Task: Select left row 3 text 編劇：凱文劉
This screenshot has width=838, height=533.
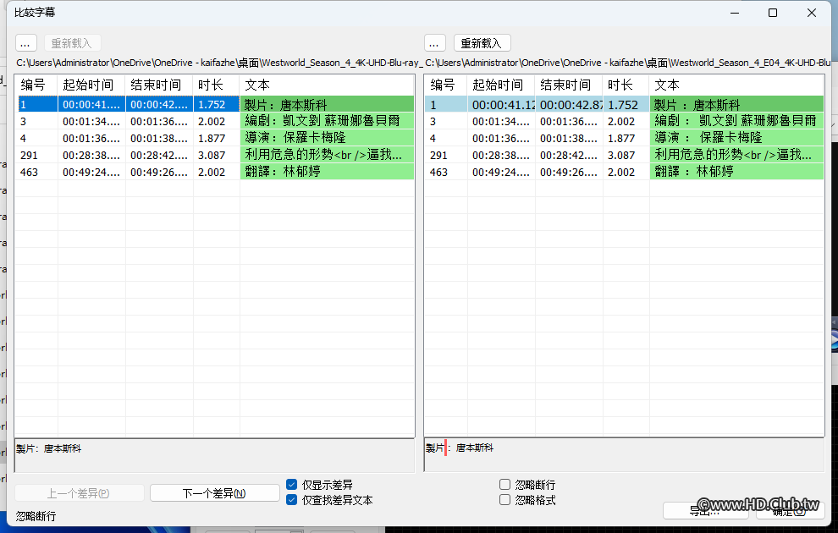Action: tap(327, 121)
